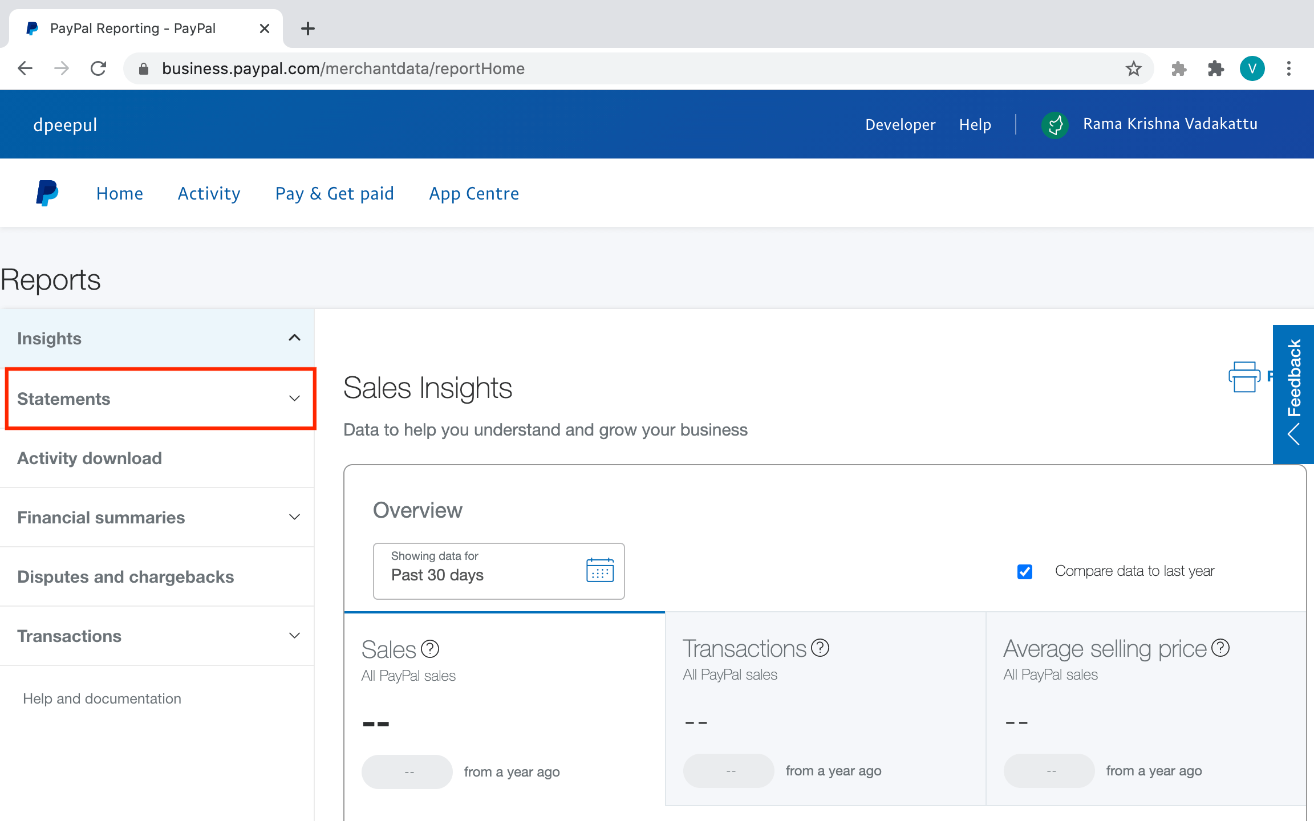This screenshot has width=1314, height=821.
Task: Click Activity download section link
Action: point(90,458)
